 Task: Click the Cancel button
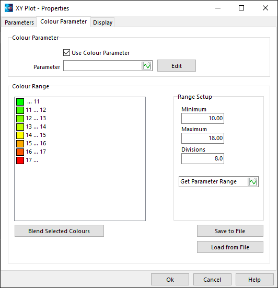click(212, 279)
